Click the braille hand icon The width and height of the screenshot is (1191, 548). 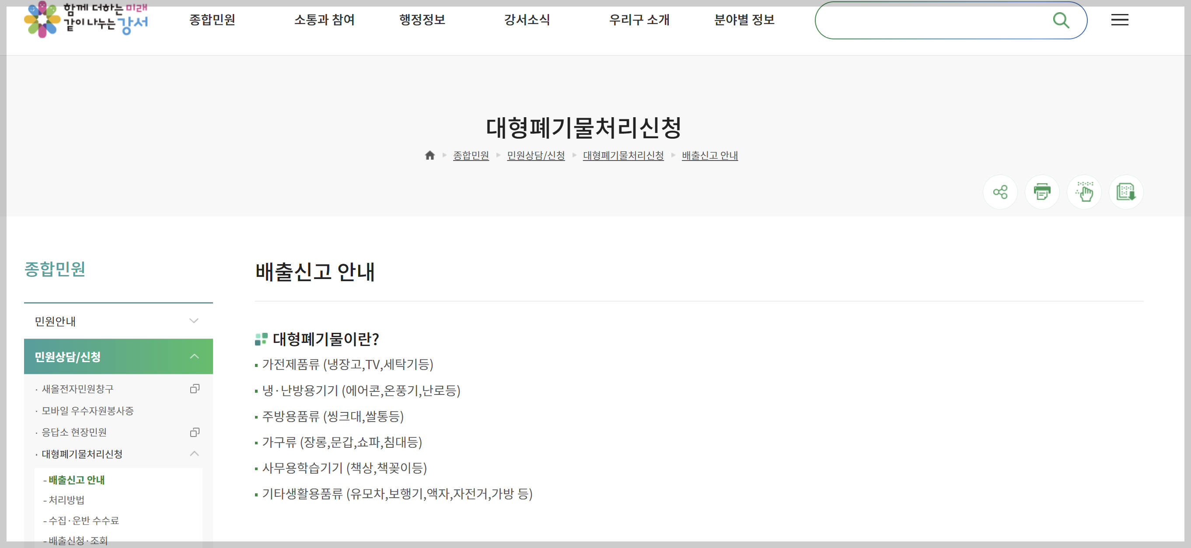1084,192
